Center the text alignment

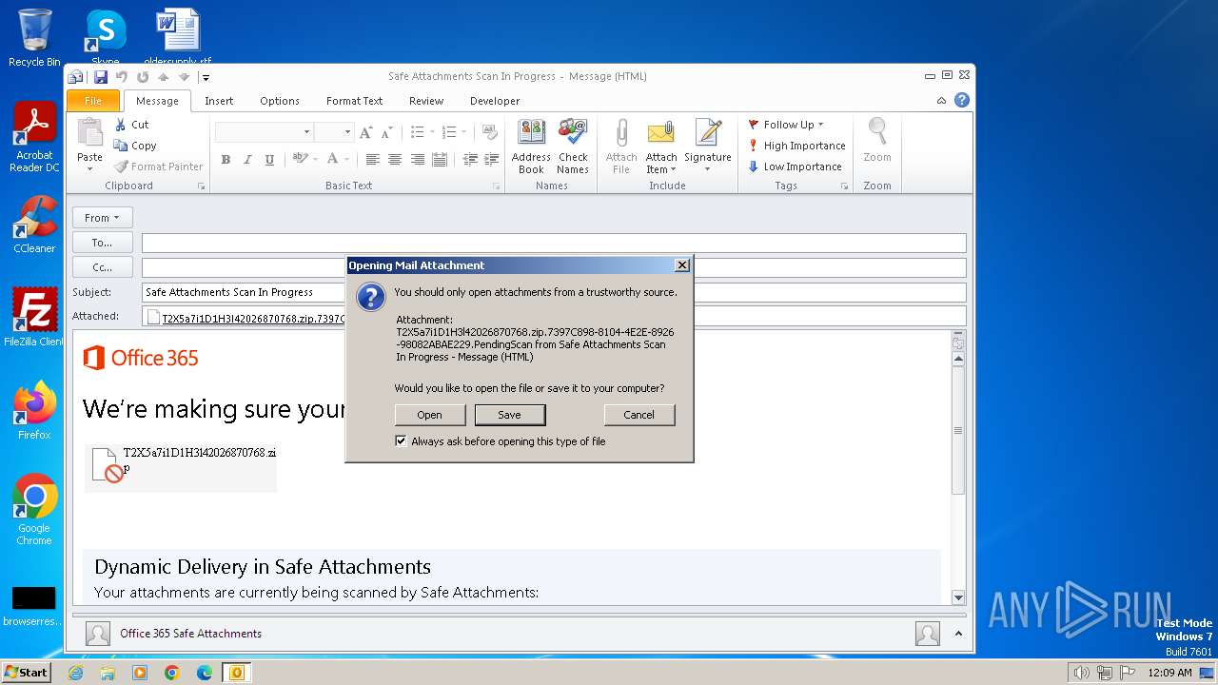[395, 160]
